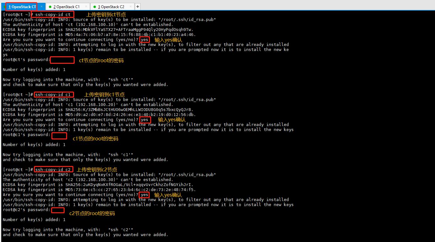Click the "root@c2's password:" prompt
Screen dimensions: 435x242
pyautogui.click(x=26, y=209)
